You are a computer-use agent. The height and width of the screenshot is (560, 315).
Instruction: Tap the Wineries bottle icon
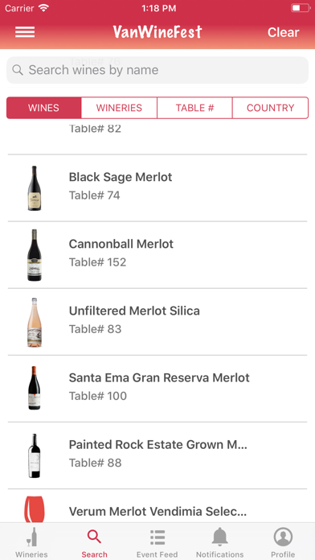(x=32, y=537)
